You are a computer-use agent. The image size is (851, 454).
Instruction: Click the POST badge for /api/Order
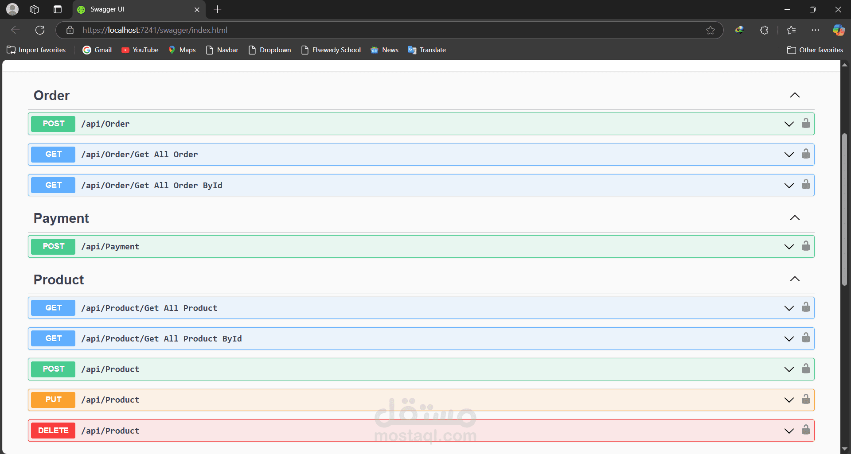pyautogui.click(x=53, y=124)
